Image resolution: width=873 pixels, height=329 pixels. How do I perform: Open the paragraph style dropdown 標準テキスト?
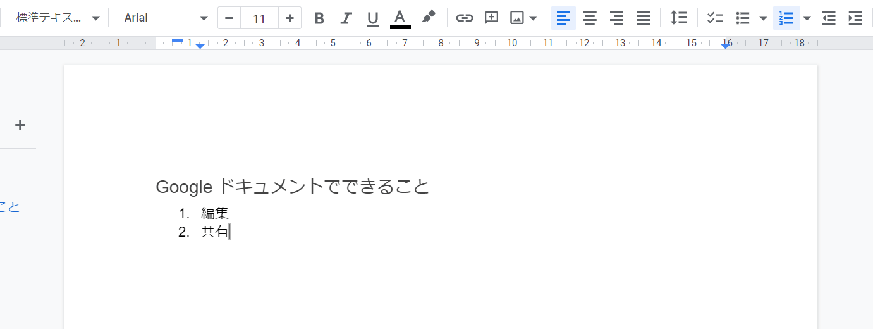pyautogui.click(x=58, y=18)
